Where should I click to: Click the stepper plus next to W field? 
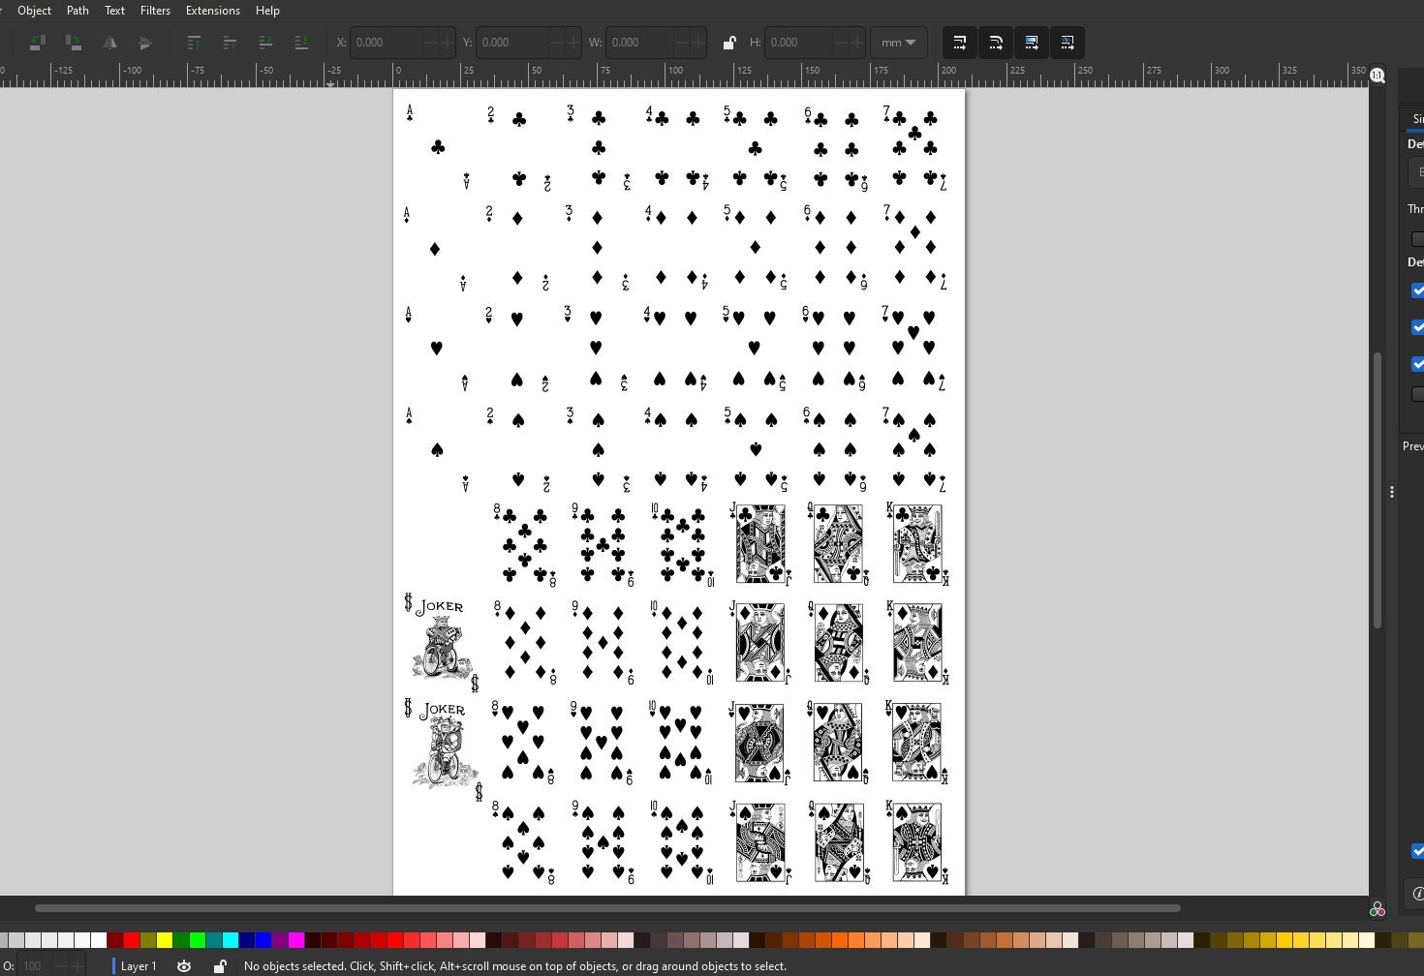pos(699,43)
